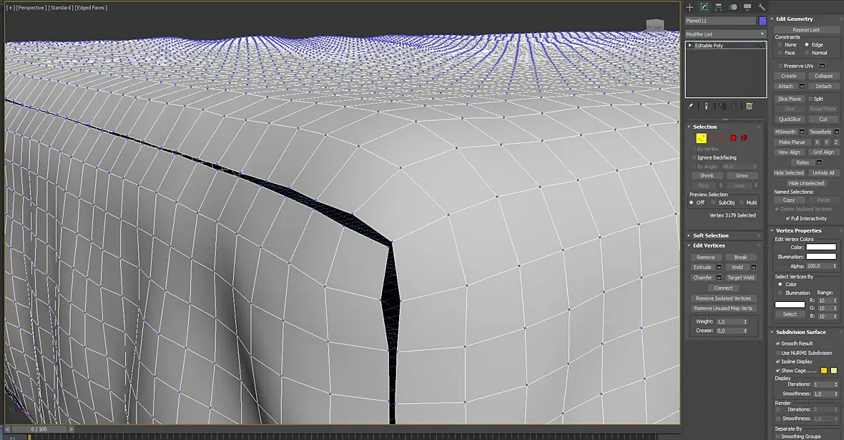Click the QuickSlice button
The height and width of the screenshot is (440, 844).
[x=789, y=119]
